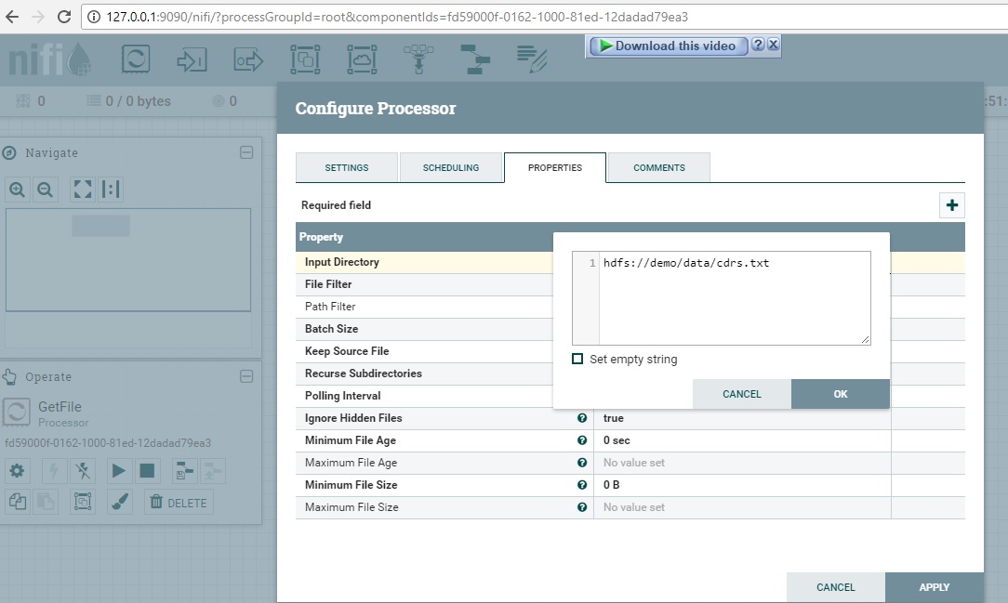Click the Start play icon in Operate

point(118,471)
